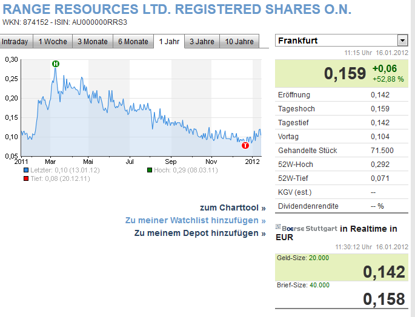Click the +0,06 change value

[x=385, y=68]
